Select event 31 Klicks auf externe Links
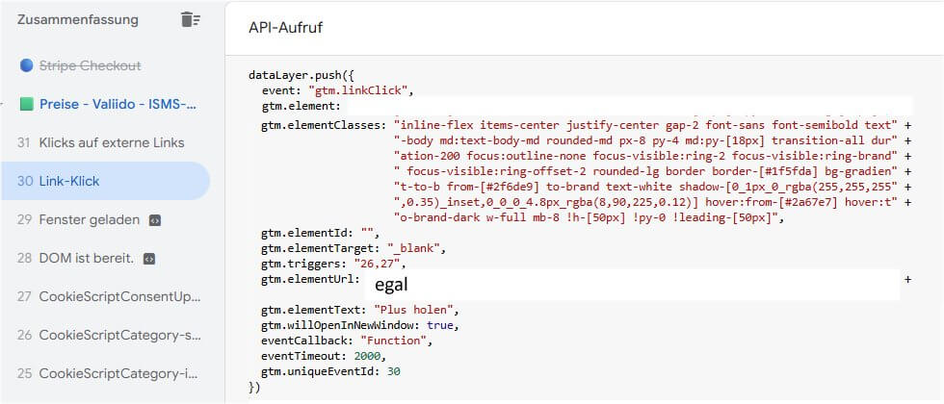Viewport: 944px width, 404px height. 111,142
